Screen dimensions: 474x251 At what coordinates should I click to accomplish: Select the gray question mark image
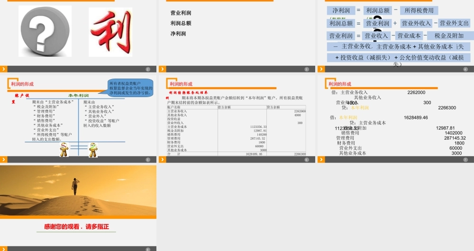[45, 31]
